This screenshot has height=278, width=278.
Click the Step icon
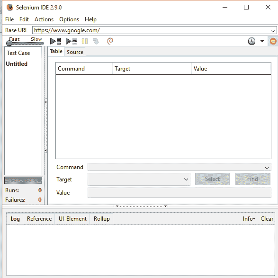[x=96, y=41]
